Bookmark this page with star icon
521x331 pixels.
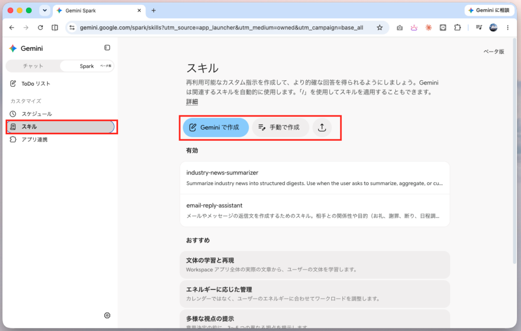380,27
